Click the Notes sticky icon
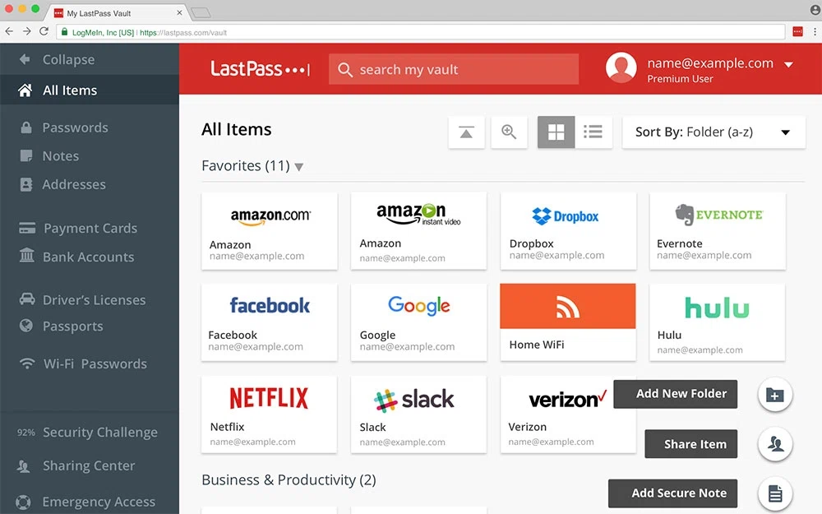This screenshot has height=514, width=822. (x=25, y=155)
